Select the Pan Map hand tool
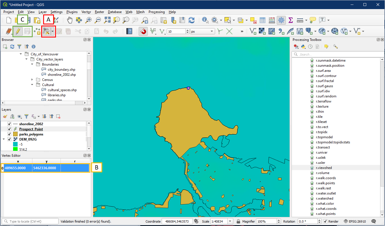Screen dimensions: 385x226 (70, 20)
